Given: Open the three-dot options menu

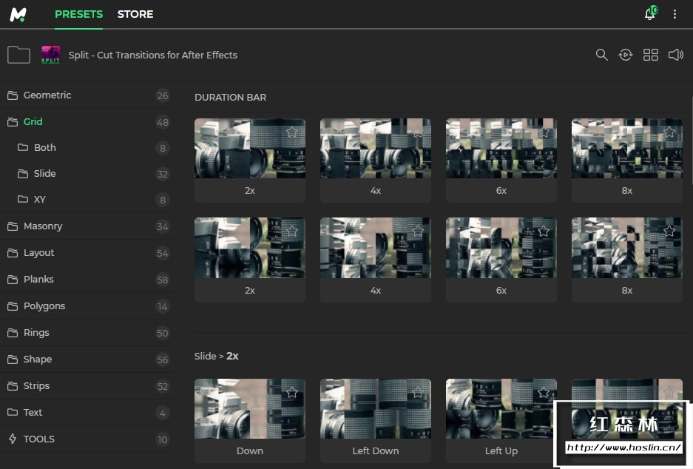Looking at the screenshot, I should click(x=675, y=14).
